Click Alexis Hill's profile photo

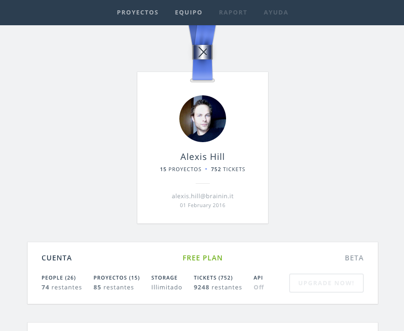coord(203,119)
